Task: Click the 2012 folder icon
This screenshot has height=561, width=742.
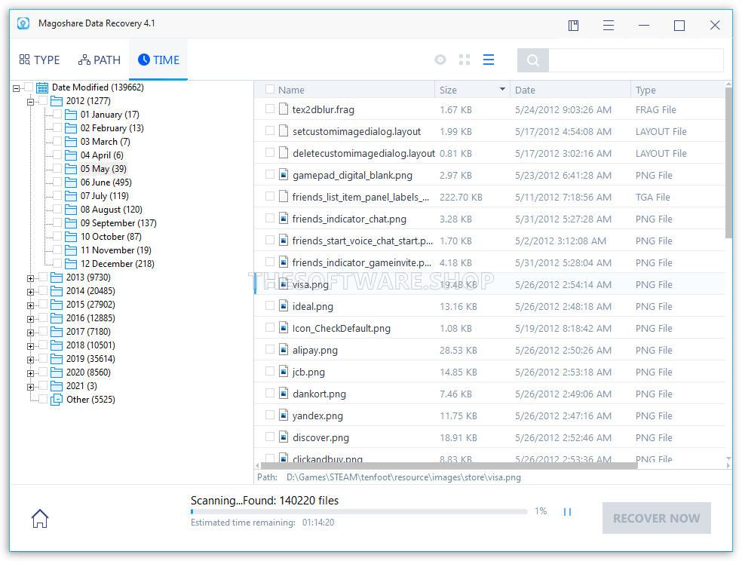Action: (57, 101)
